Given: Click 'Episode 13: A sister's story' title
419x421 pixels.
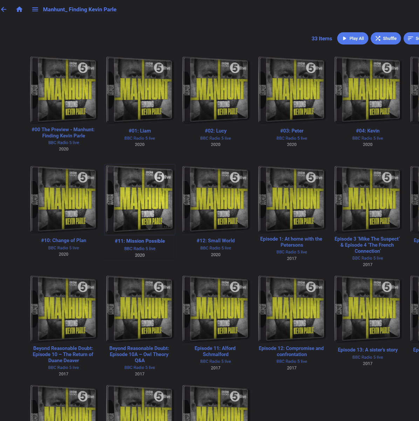Looking at the screenshot, I should pyautogui.click(x=368, y=350).
